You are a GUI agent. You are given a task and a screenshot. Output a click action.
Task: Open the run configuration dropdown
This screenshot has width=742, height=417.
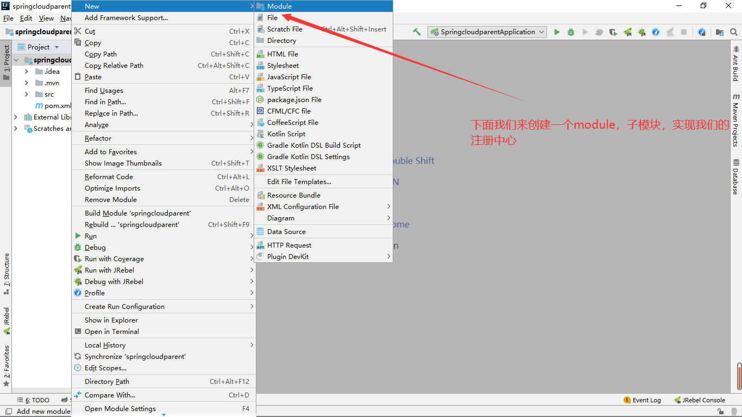click(x=487, y=32)
